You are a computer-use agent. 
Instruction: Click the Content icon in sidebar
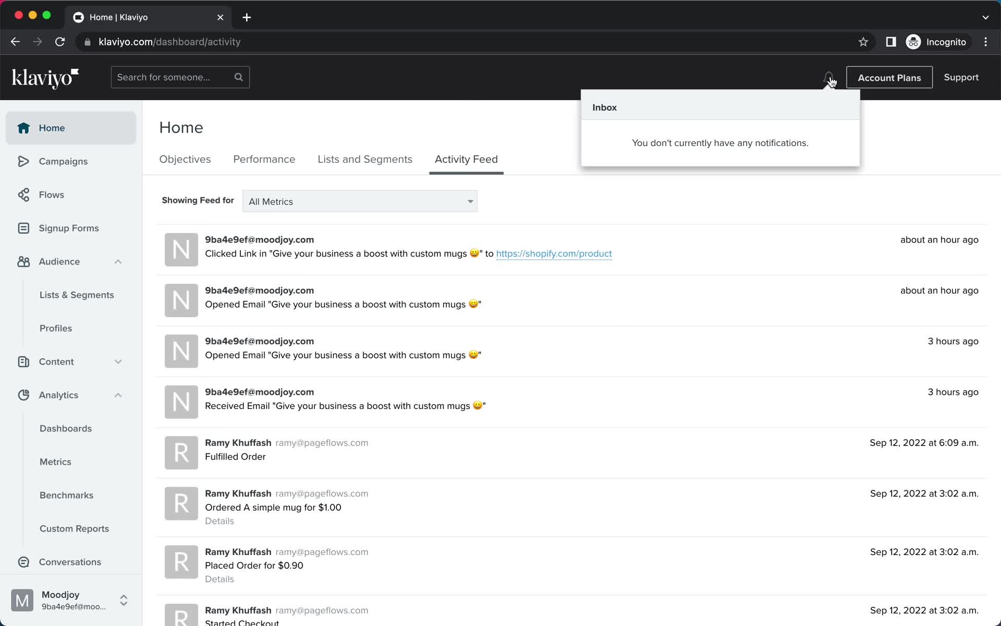point(23,362)
